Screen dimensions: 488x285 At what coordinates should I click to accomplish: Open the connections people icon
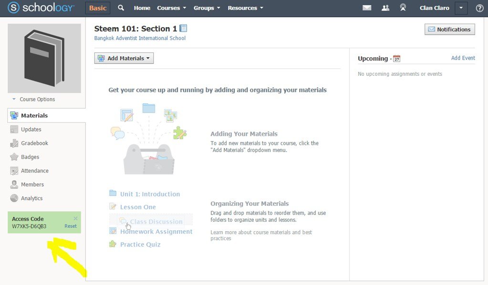(385, 8)
